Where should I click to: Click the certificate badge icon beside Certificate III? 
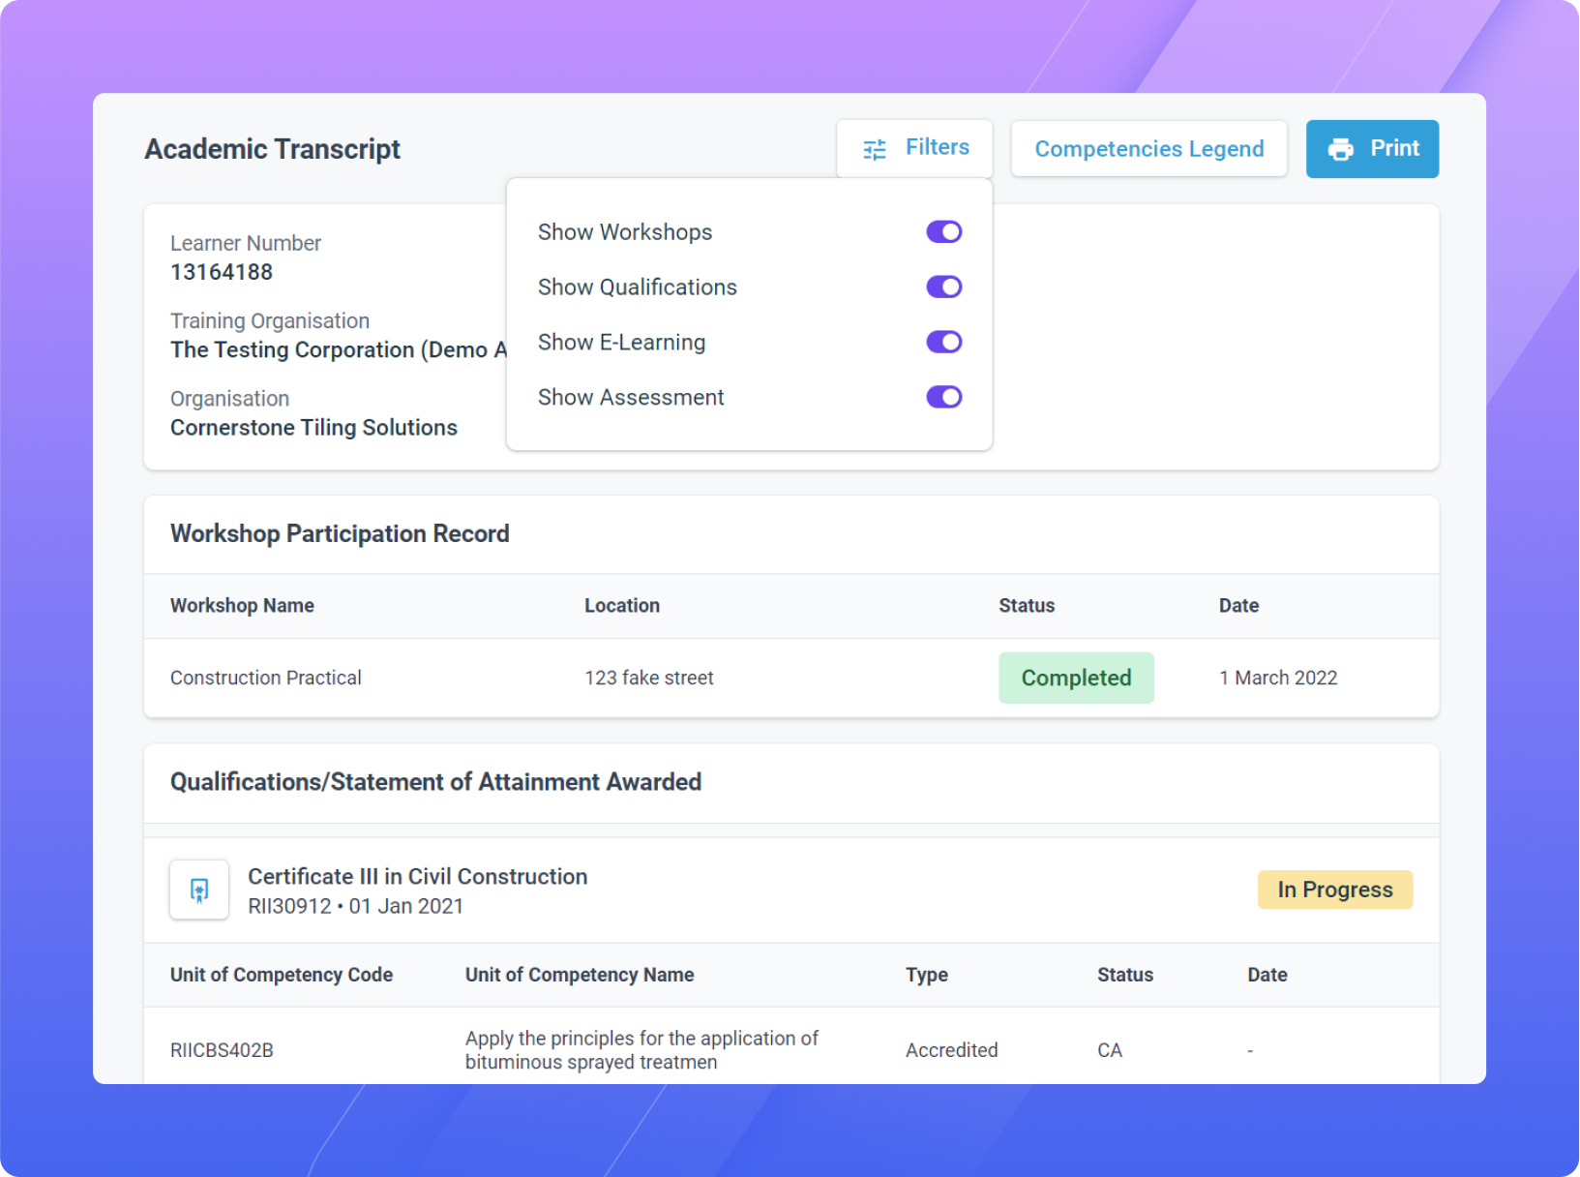[x=198, y=890]
